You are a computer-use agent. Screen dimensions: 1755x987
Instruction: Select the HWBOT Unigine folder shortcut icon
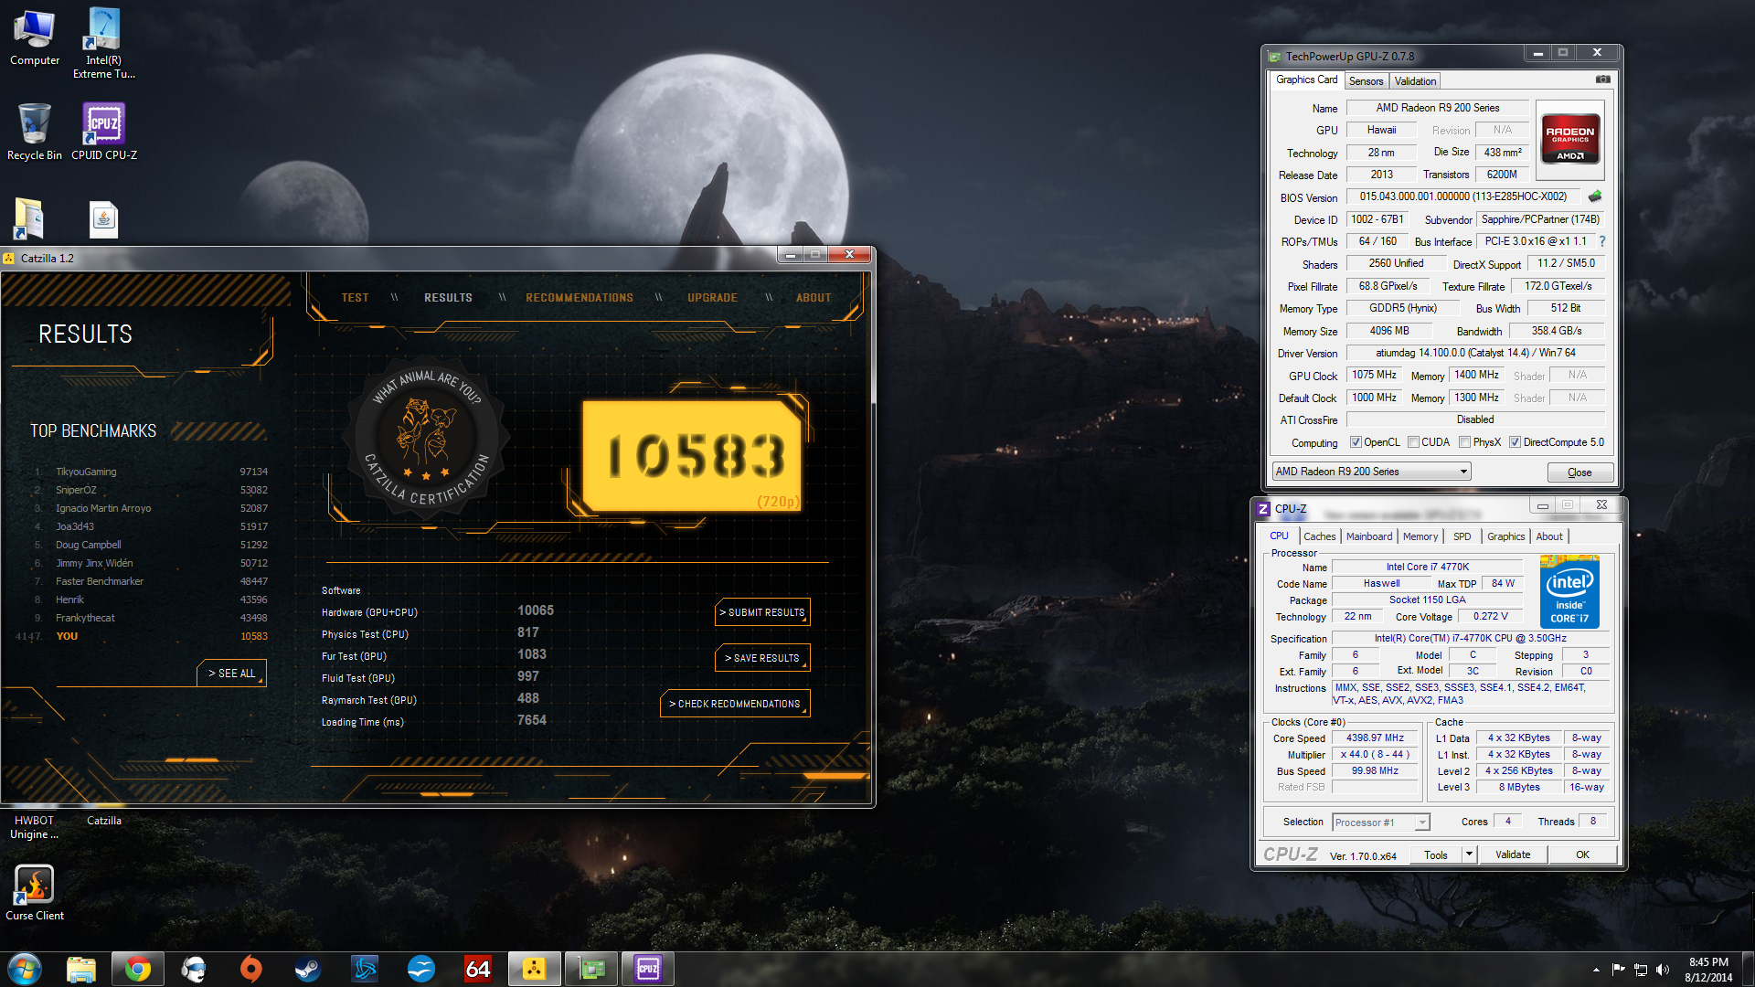(29, 219)
